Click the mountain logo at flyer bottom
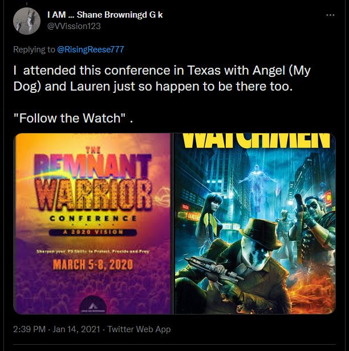The image size is (349, 351). tap(93, 305)
